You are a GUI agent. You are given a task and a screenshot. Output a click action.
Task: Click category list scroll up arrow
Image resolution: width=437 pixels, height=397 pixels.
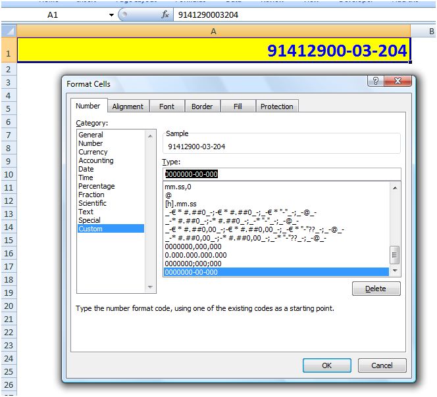click(x=150, y=136)
